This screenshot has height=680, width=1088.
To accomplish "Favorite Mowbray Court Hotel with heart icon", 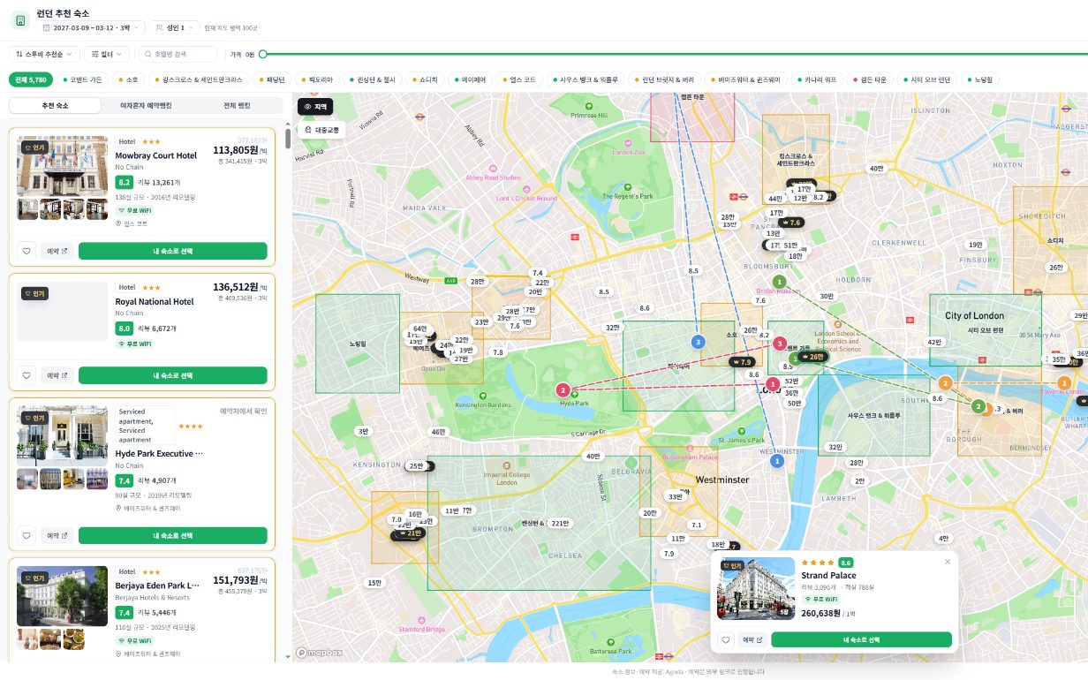I will tap(26, 251).
